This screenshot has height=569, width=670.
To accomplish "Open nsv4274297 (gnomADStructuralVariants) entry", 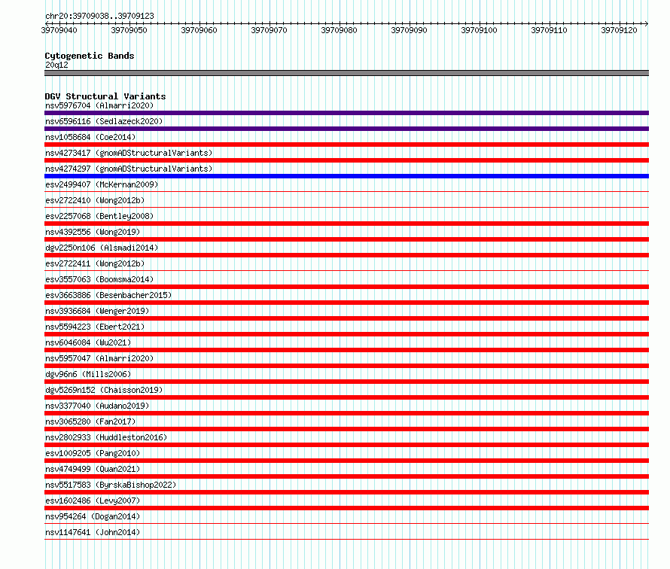I will [x=129, y=169].
